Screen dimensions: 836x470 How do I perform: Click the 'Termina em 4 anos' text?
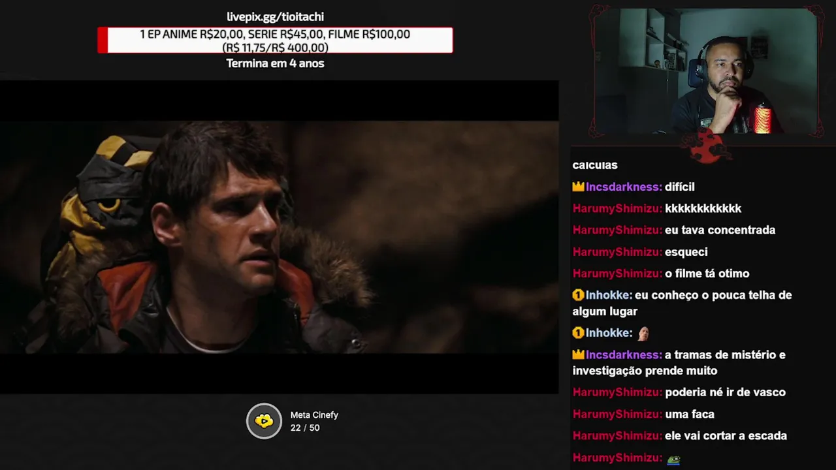275,63
